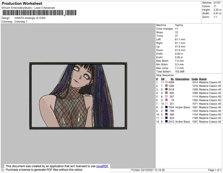Click the stitches count '21797'

217,3
